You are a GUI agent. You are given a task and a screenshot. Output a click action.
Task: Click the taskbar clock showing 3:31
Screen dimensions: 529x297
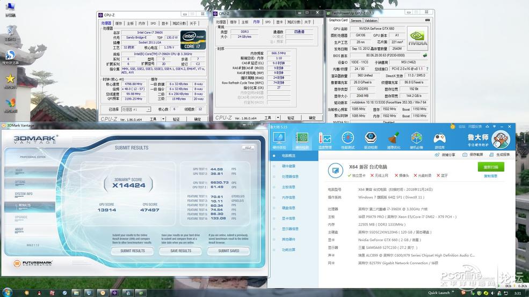[x=518, y=293]
